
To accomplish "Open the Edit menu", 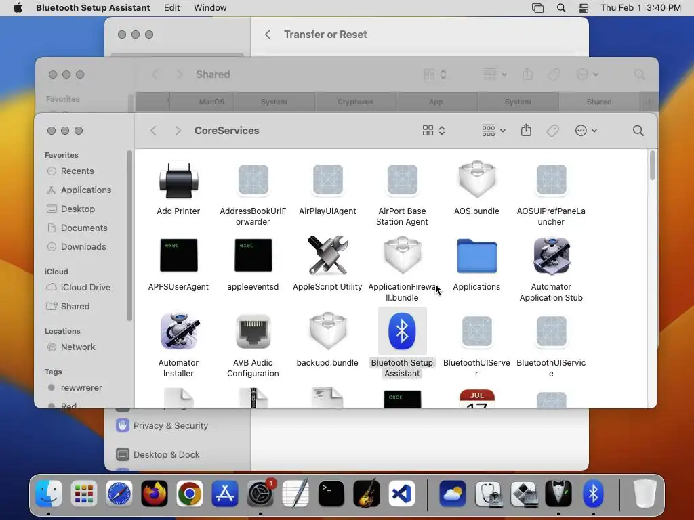I will (x=171, y=8).
